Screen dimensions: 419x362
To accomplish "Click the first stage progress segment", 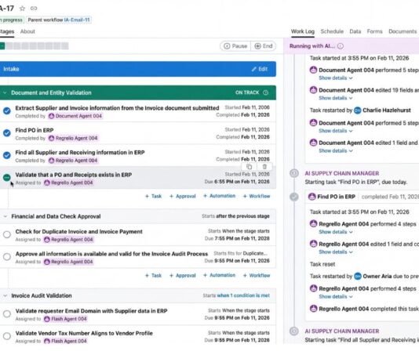I will click(x=2, y=46).
